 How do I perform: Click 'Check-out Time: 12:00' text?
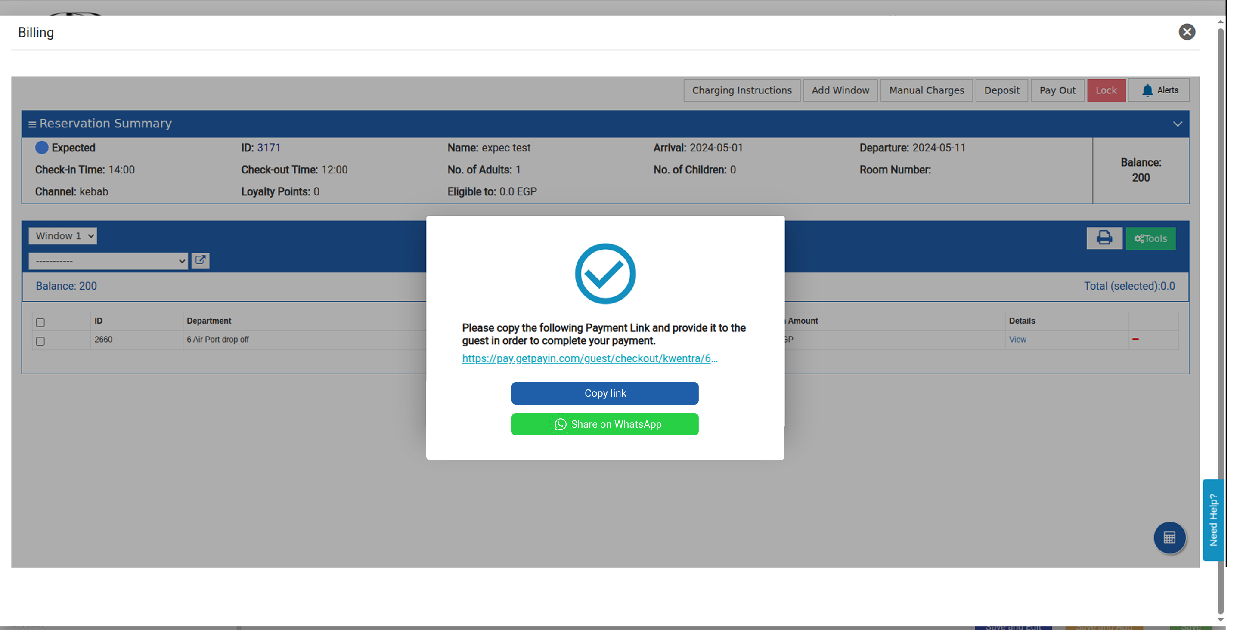click(294, 170)
